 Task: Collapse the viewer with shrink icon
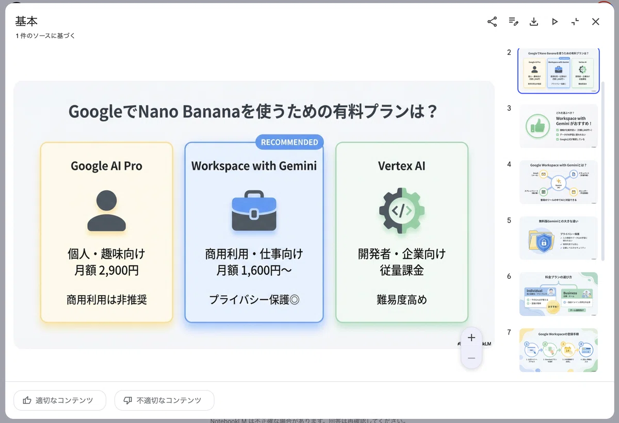click(575, 22)
